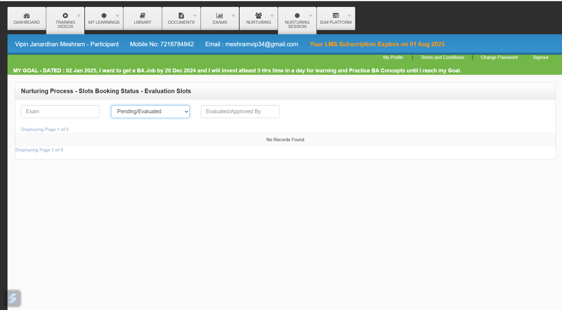Image resolution: width=562 pixels, height=310 pixels.
Task: Open Terms and Conditions link
Action: [x=442, y=57]
